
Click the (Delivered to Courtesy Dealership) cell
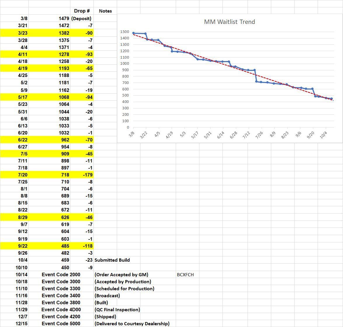132,323
